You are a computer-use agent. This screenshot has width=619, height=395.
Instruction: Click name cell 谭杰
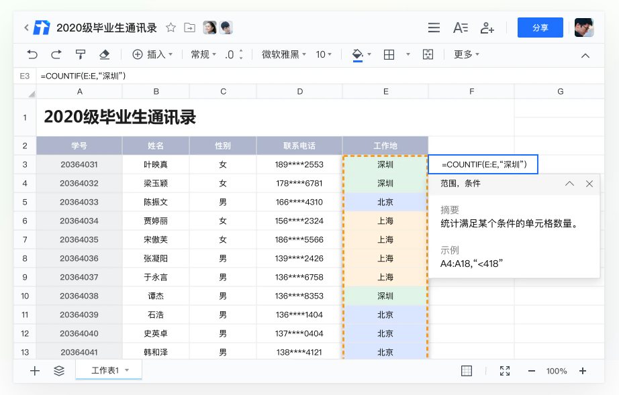pos(156,296)
